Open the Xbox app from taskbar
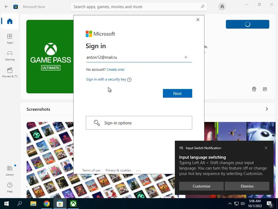 73,204
